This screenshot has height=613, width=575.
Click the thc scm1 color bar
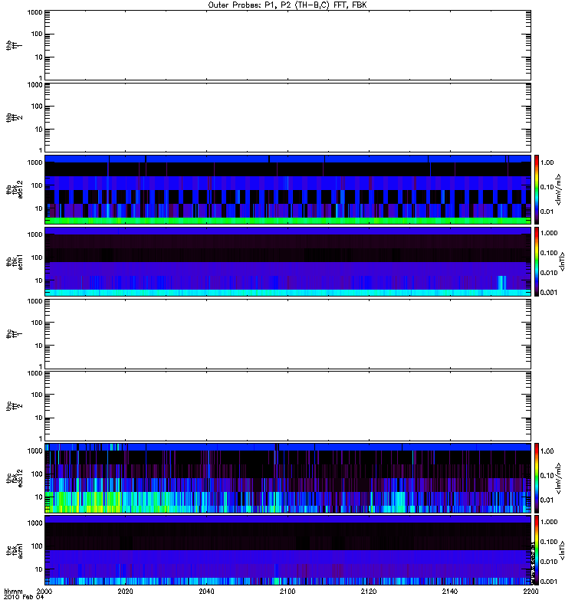(x=537, y=550)
